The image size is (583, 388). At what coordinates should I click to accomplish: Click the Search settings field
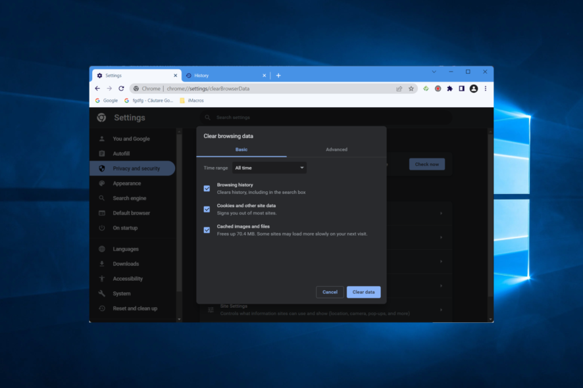pyautogui.click(x=326, y=118)
